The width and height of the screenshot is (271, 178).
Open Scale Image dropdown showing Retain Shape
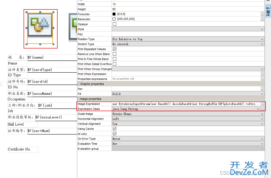tap(188, 114)
